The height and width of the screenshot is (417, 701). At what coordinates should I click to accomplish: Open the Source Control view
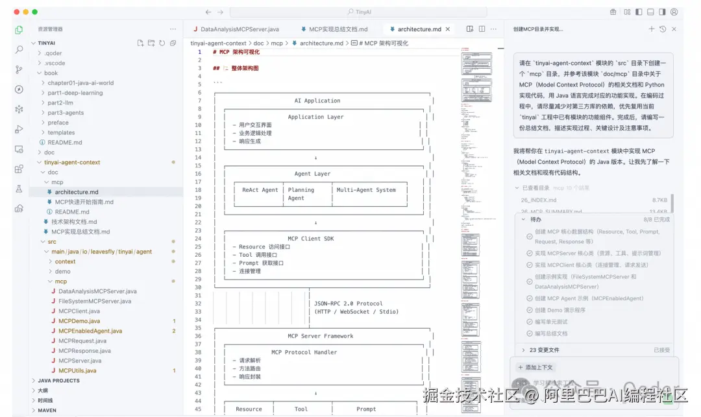tap(19, 69)
